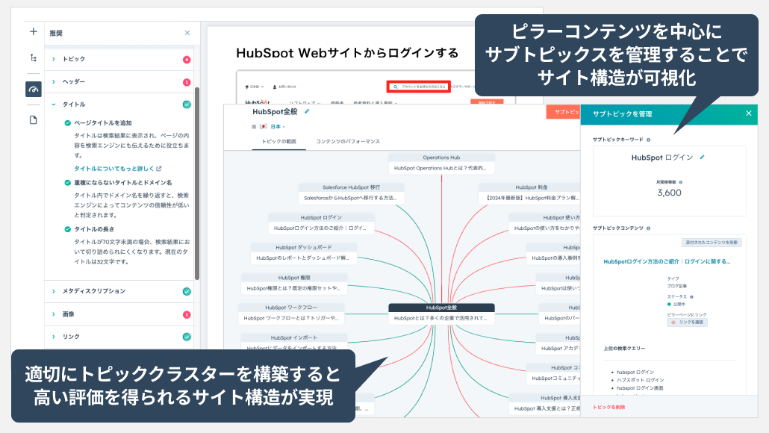Viewport: 769px width, 433px height.
Task: Click the pencil edit icon beside HubSpot全般
Action: [x=307, y=111]
